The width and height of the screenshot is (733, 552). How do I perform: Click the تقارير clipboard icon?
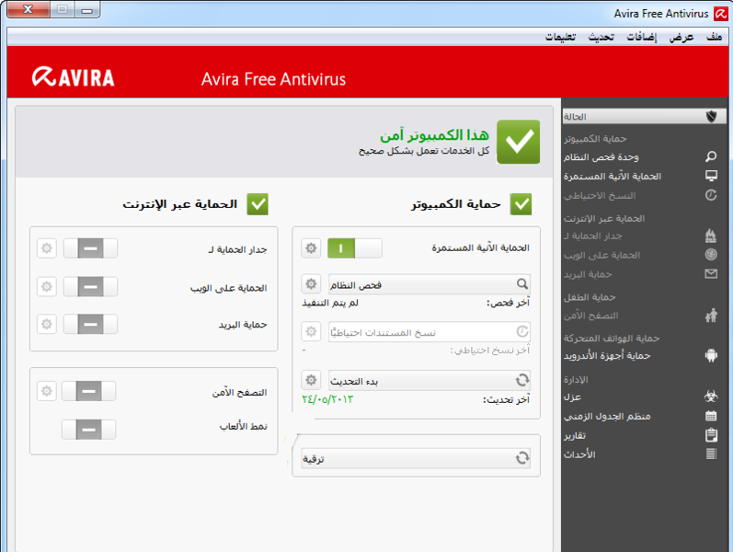click(x=711, y=435)
